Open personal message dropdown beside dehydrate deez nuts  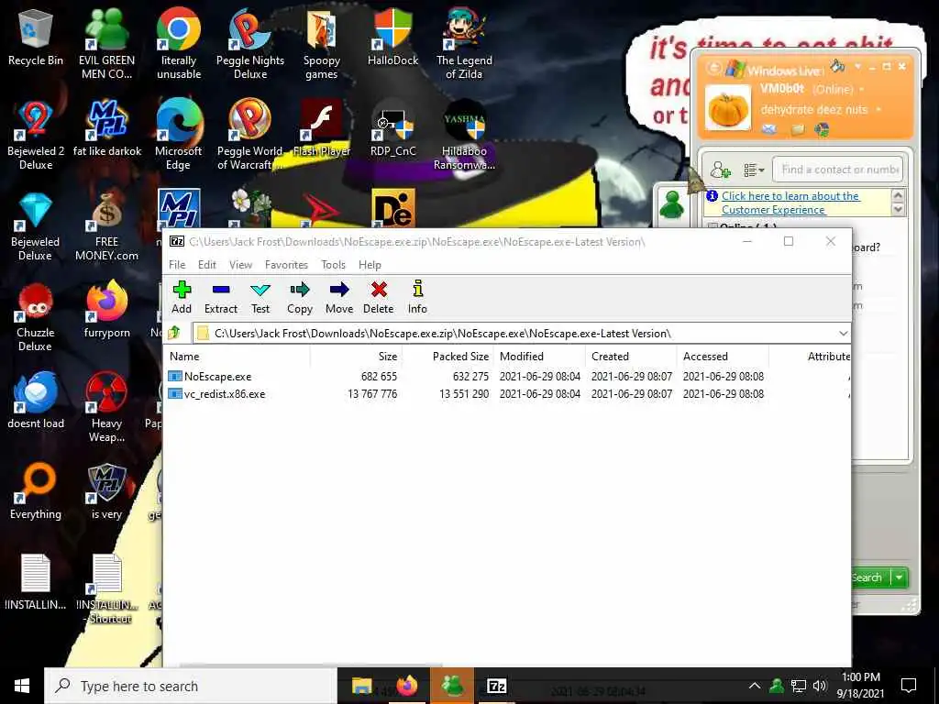878,110
